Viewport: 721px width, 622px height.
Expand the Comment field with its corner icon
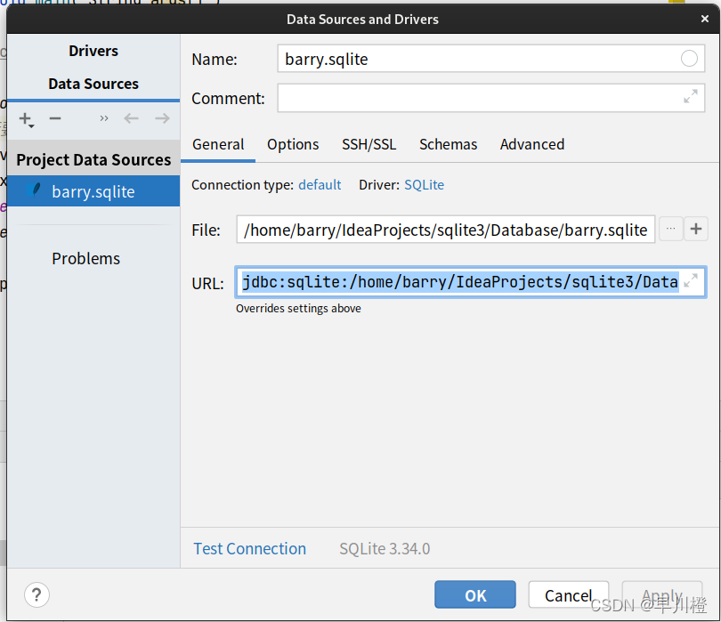click(691, 98)
